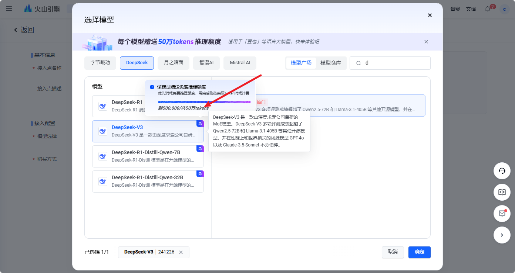Click the 选择模型 dialog title
Image resolution: width=515 pixels, height=273 pixels.
click(99, 20)
